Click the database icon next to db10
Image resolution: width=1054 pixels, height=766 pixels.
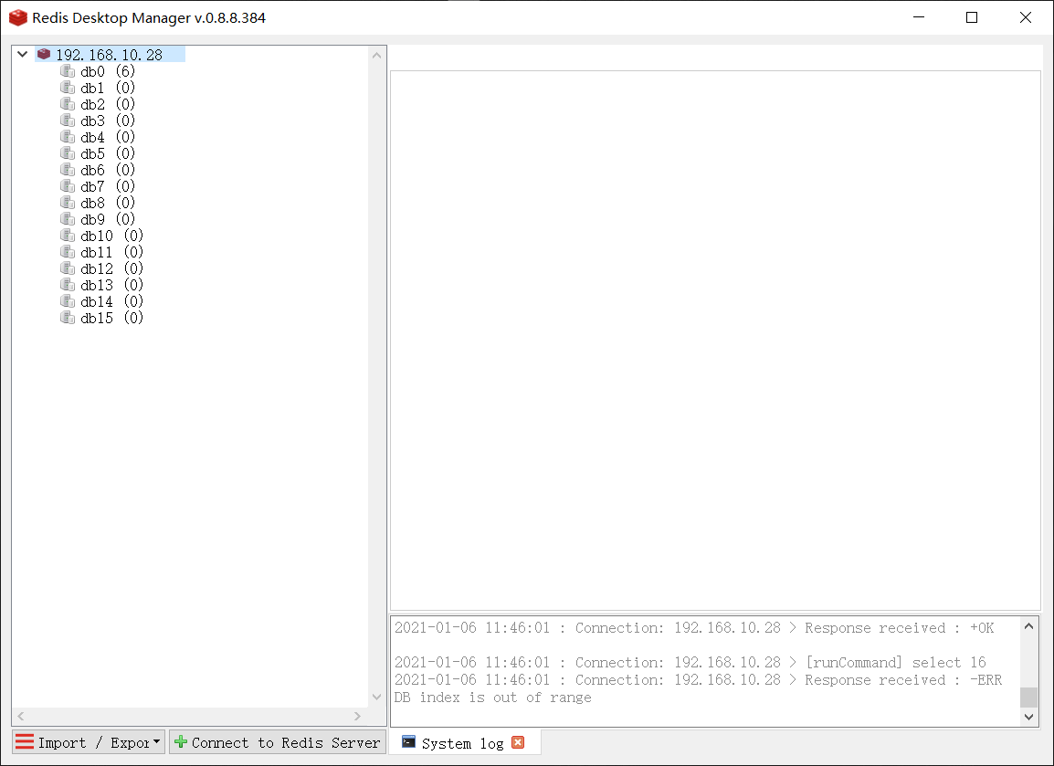coord(68,236)
